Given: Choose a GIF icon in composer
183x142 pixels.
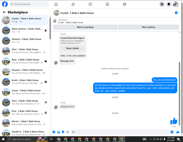Looking at the screenshot, I should (67, 132).
